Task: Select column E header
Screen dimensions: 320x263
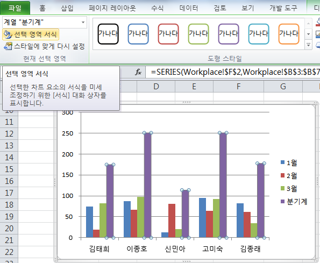Action: click(x=194, y=87)
